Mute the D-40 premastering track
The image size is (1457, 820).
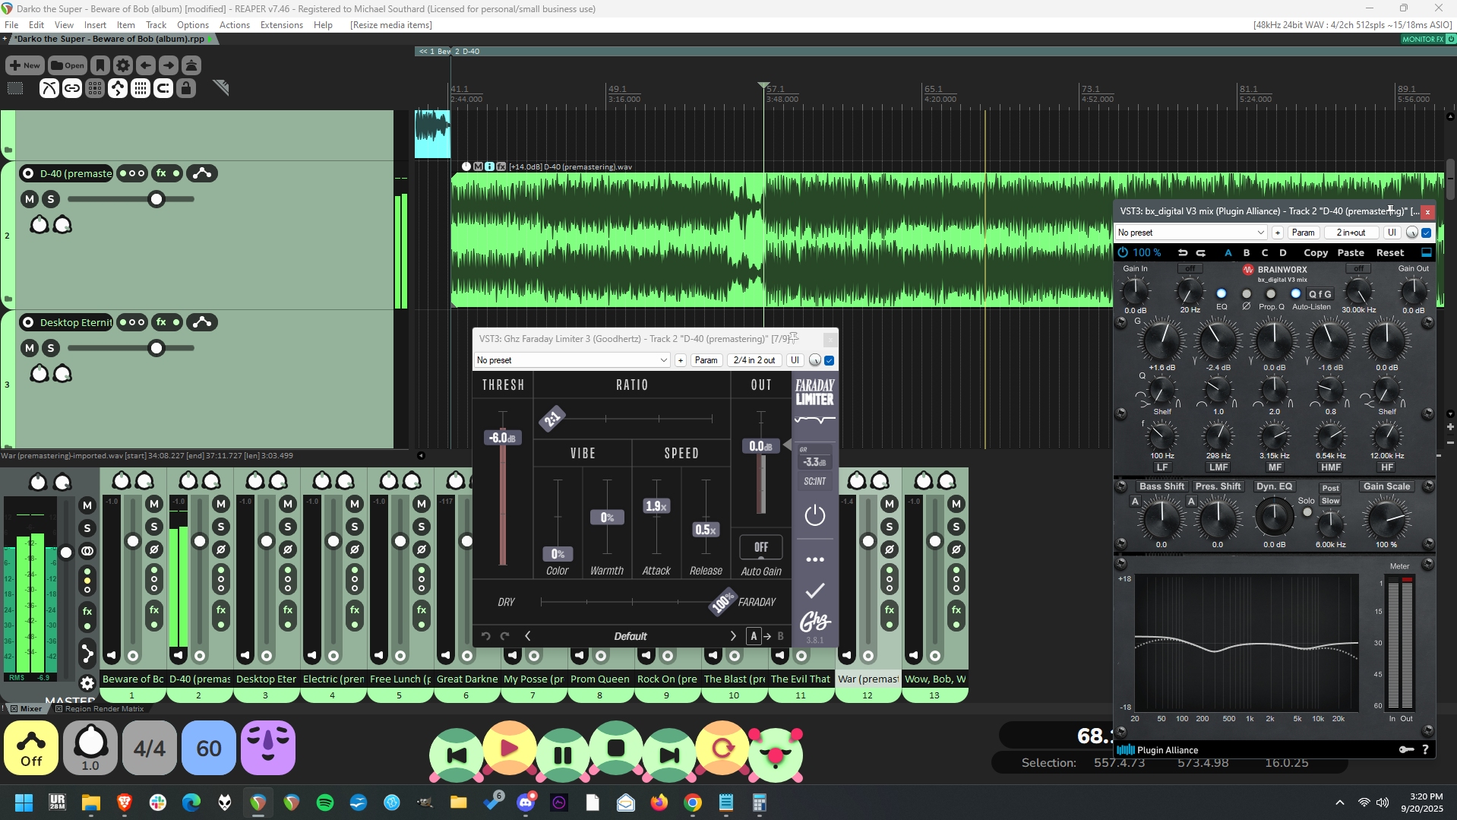pos(30,199)
